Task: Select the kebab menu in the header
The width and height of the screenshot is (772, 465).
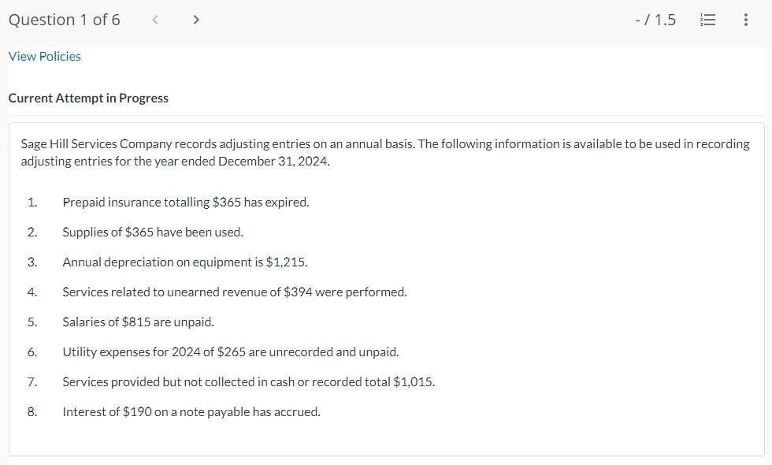Action: click(x=745, y=20)
